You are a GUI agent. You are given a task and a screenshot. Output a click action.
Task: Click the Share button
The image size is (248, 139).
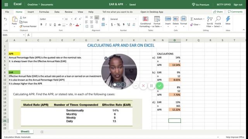[218, 12]
